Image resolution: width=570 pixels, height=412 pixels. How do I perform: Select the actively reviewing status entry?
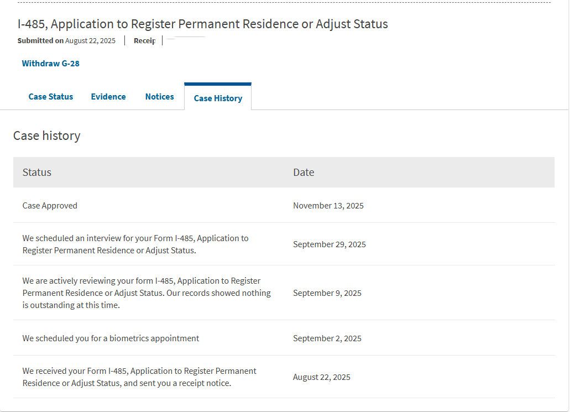point(147,293)
